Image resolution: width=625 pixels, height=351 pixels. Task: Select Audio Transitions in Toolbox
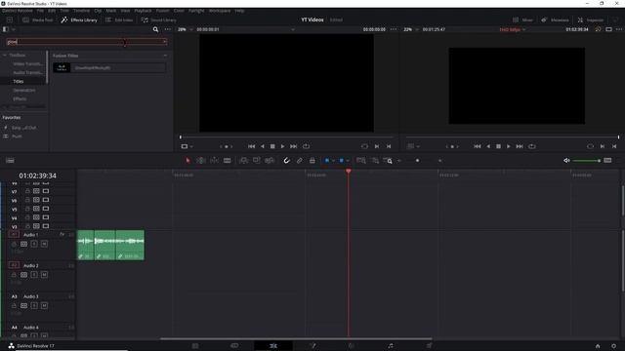tap(27, 72)
